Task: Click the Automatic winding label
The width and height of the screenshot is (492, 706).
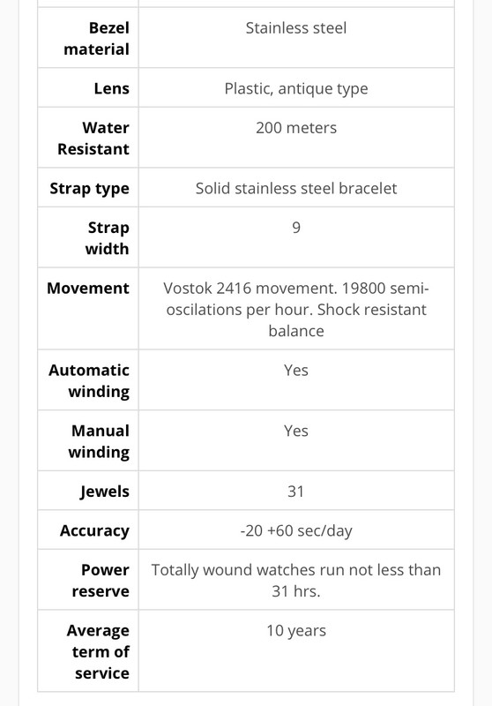Action: [x=89, y=381]
